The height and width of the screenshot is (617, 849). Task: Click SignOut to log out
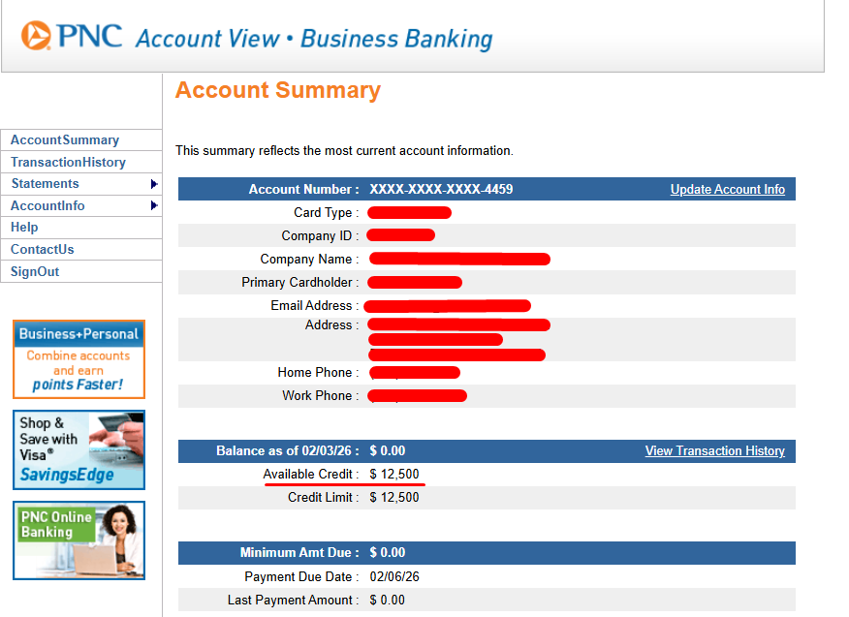coord(35,272)
